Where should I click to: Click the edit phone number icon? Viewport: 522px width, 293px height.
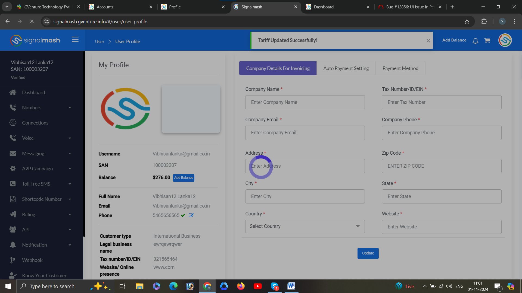pos(191,215)
